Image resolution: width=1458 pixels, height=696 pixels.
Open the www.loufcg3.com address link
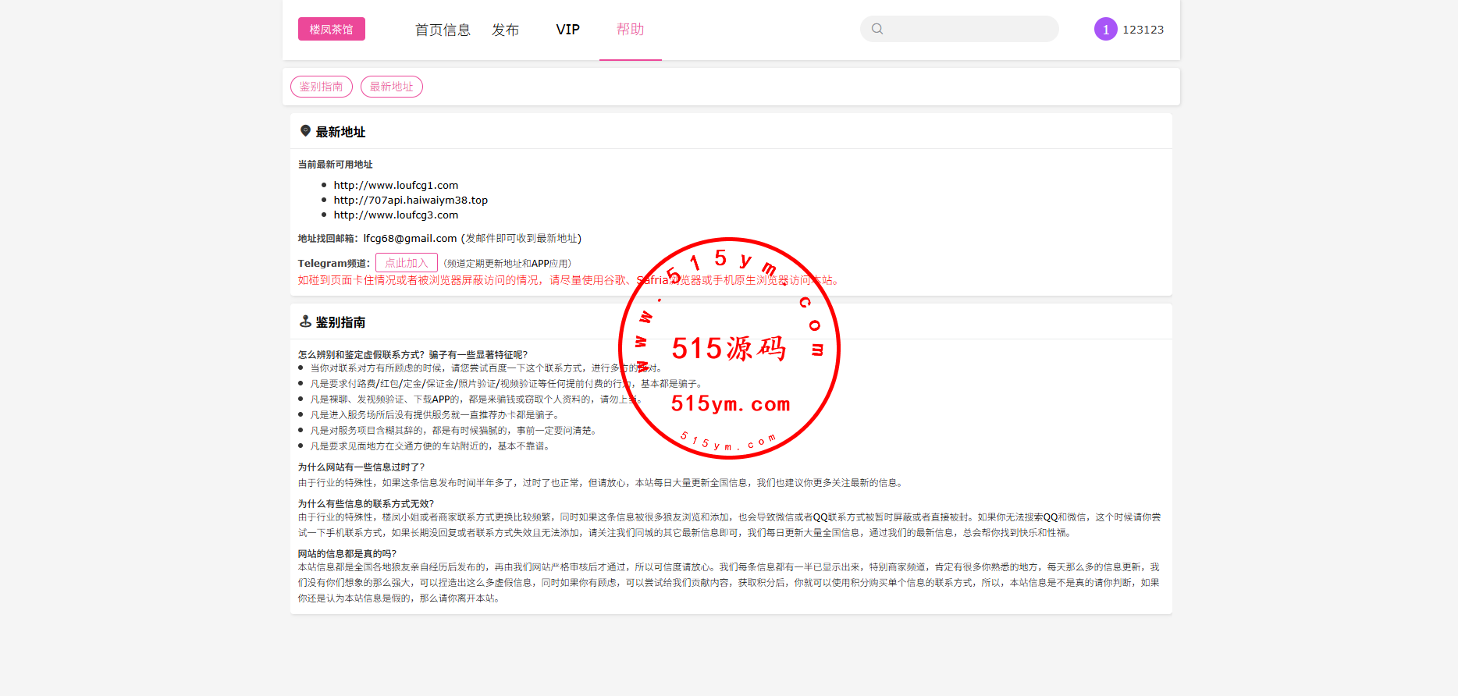pos(396,215)
